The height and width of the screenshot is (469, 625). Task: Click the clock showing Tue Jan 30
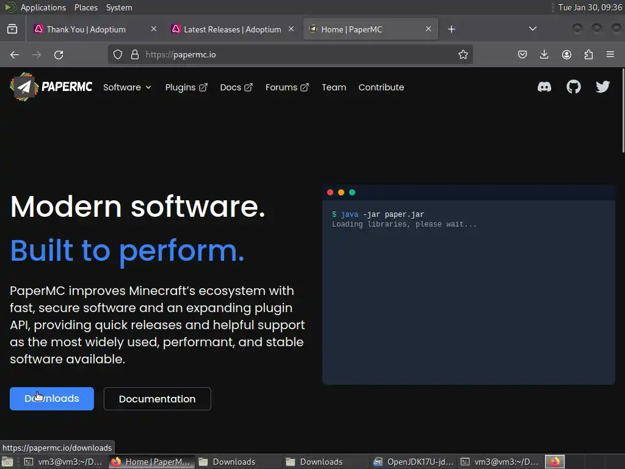[x=590, y=7]
